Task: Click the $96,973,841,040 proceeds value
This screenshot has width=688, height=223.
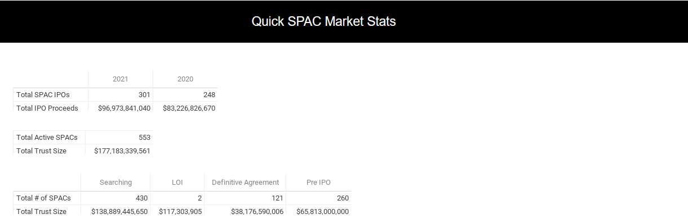Action: [124, 108]
